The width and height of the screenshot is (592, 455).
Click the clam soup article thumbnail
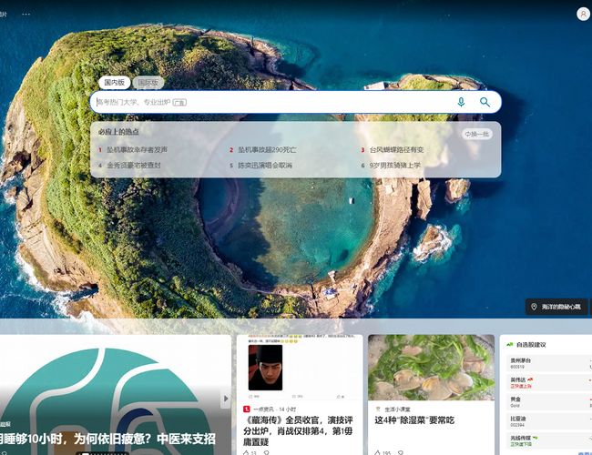(x=431, y=367)
